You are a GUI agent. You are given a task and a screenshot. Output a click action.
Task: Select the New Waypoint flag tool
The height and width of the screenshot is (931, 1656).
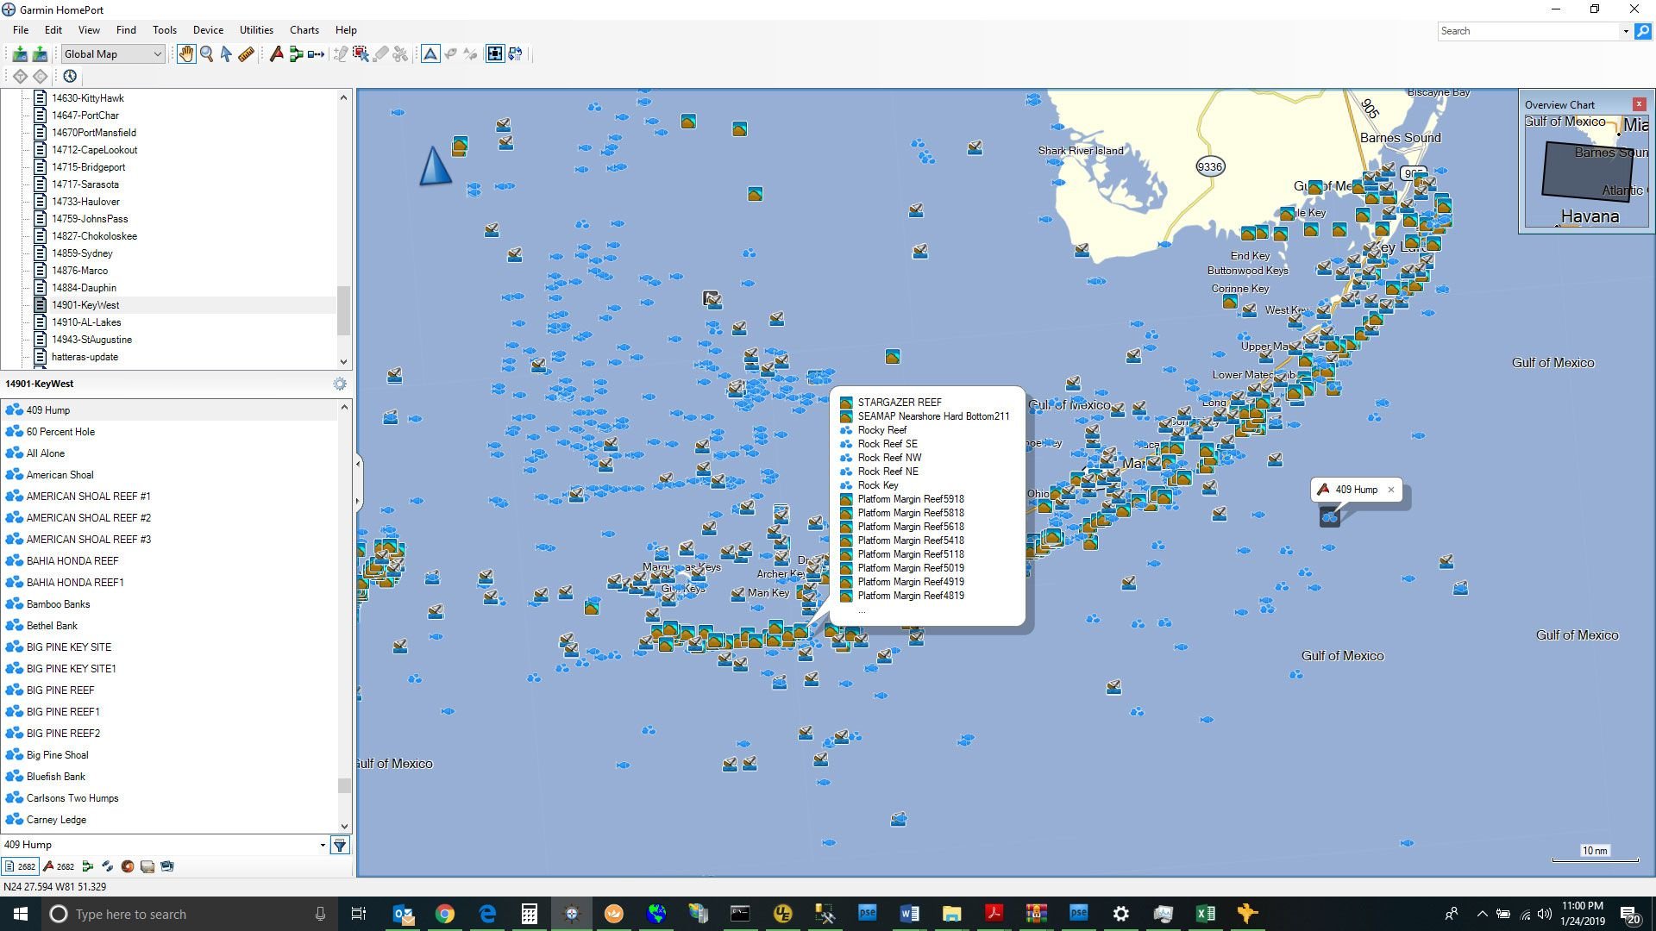point(276,54)
